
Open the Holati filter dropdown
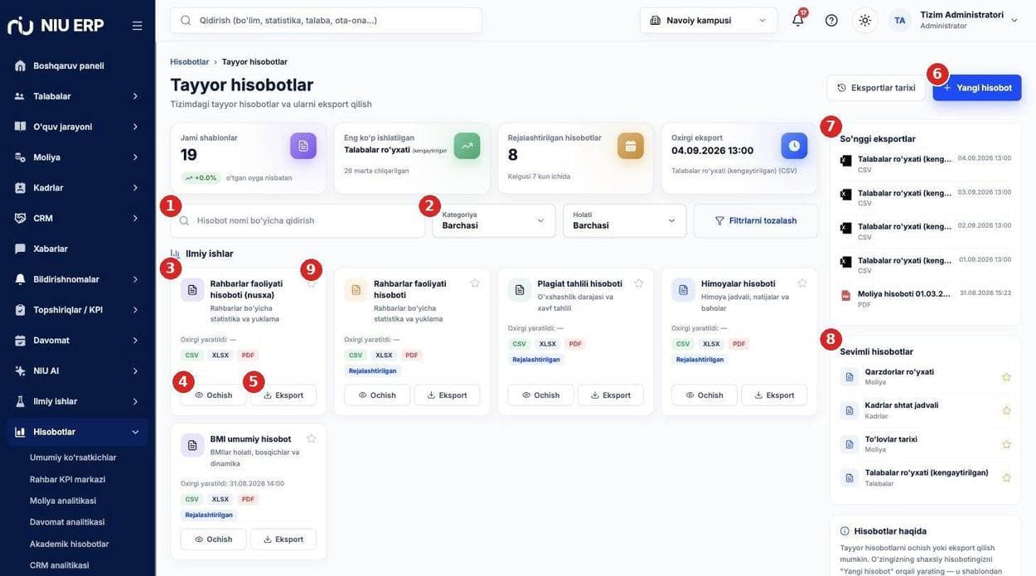(x=625, y=220)
